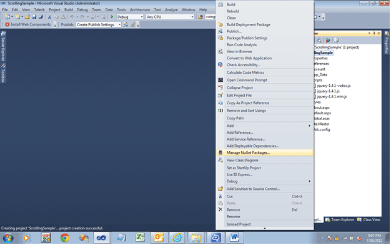
Task: Open Toolbox side tab
Action: pyautogui.click(x=3, y=73)
